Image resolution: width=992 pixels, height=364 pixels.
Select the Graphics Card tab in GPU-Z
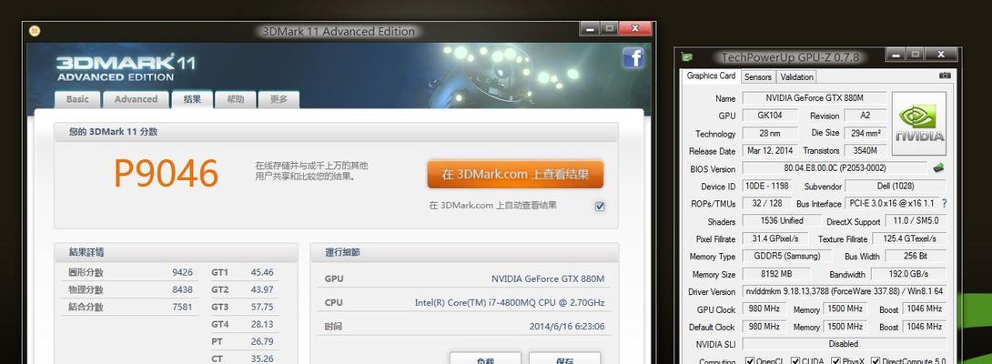tap(711, 76)
